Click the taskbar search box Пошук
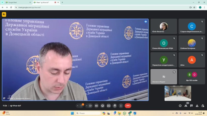This screenshot has width=207, height=116. [x=88, y=113]
